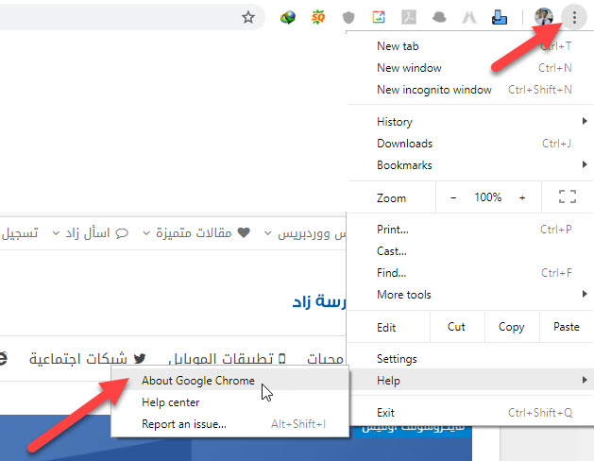The height and width of the screenshot is (461, 594).
Task: Open the شبكات اجتماعية category link
Action: click(78, 358)
